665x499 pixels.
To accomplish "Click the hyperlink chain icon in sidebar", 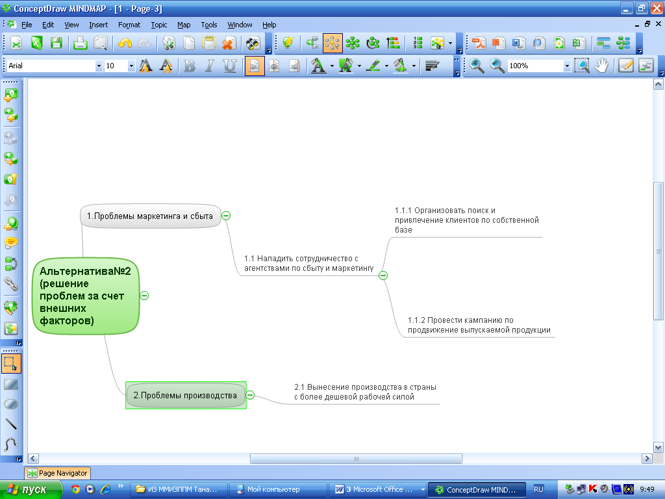I will 11,283.
